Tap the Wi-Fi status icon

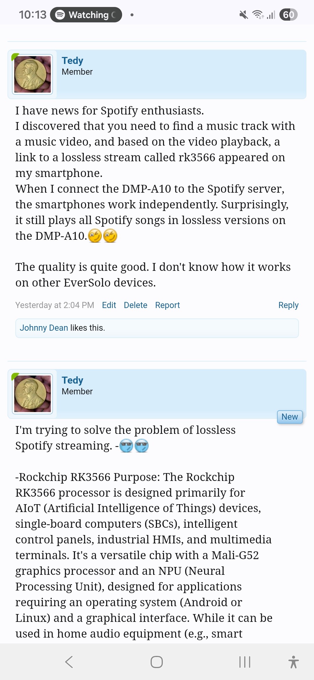coord(258,15)
